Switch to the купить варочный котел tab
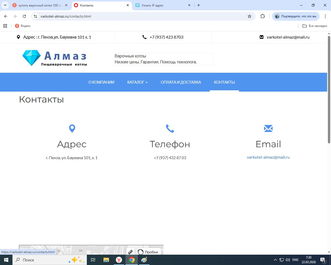The image size is (331, 265). [40, 5]
